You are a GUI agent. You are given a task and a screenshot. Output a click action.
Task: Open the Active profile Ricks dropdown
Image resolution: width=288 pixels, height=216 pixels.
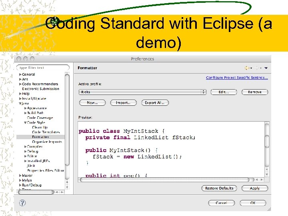(x=142, y=92)
